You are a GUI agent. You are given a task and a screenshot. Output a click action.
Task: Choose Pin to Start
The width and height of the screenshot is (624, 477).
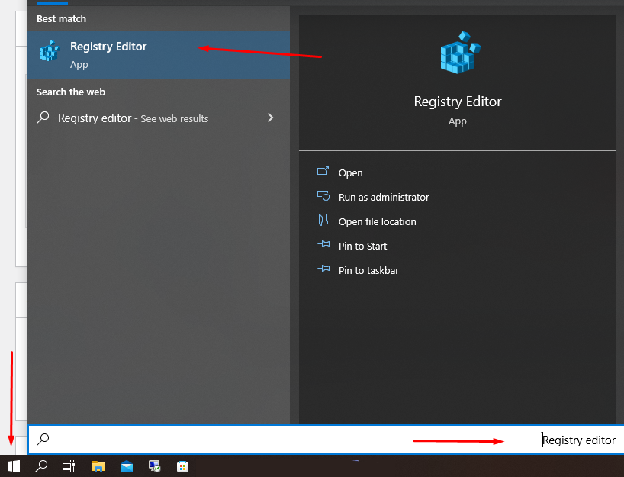coord(362,246)
